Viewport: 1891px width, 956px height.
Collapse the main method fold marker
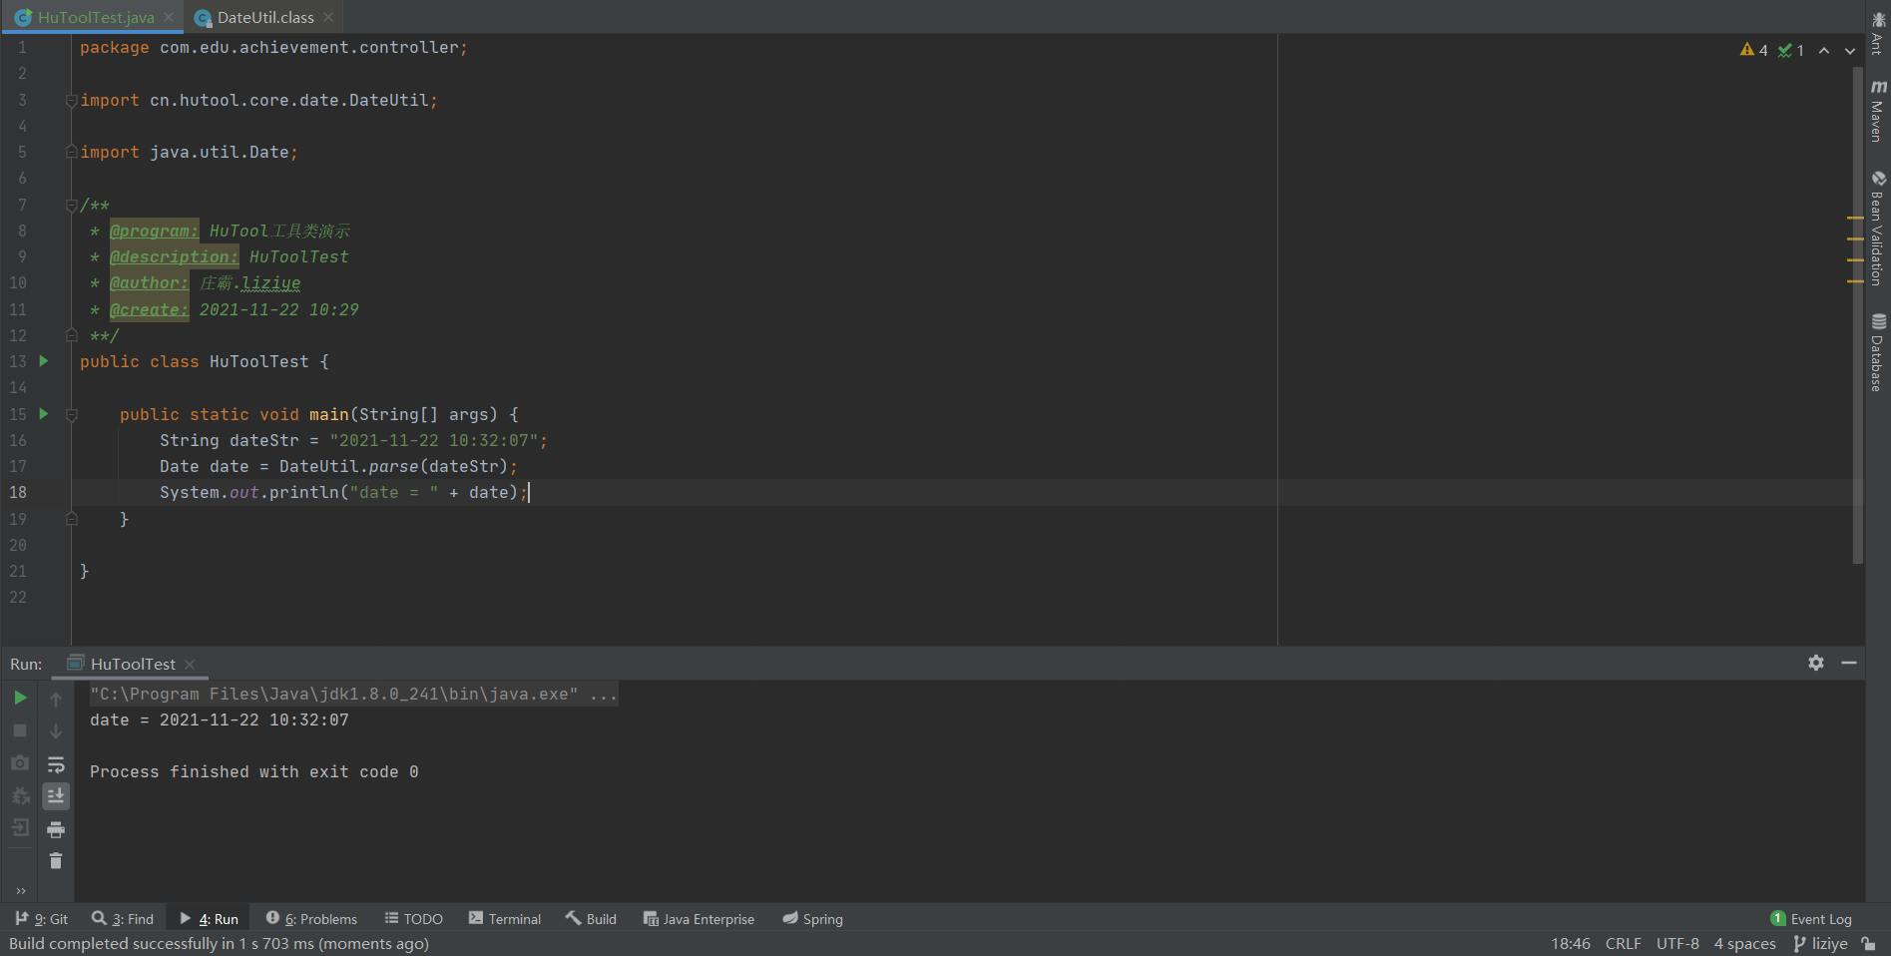point(71,414)
